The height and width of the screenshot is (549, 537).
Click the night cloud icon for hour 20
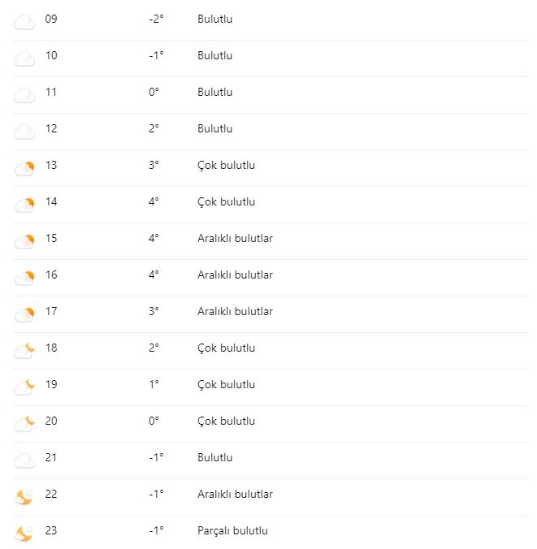pyautogui.click(x=24, y=424)
